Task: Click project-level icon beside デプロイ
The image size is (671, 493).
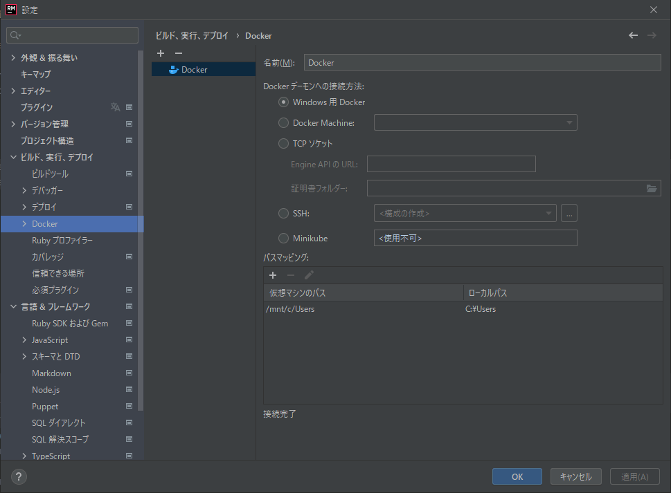Action: coord(129,207)
